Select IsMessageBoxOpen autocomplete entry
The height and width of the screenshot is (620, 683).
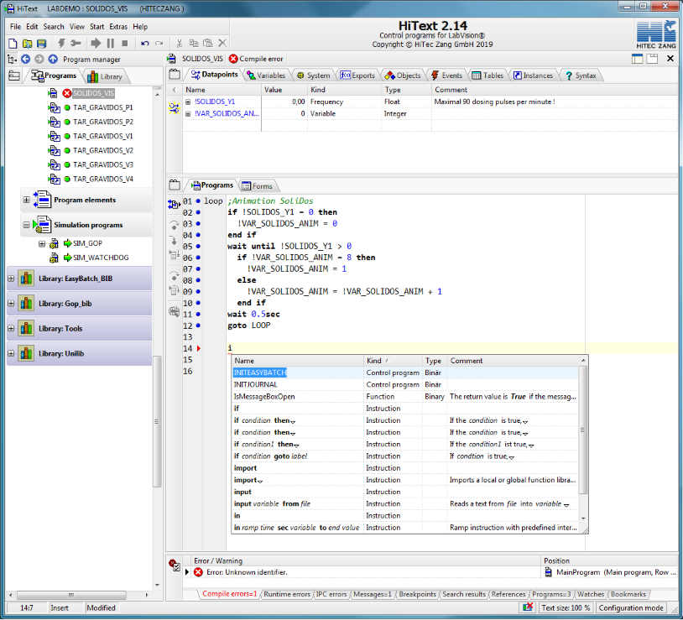point(264,397)
